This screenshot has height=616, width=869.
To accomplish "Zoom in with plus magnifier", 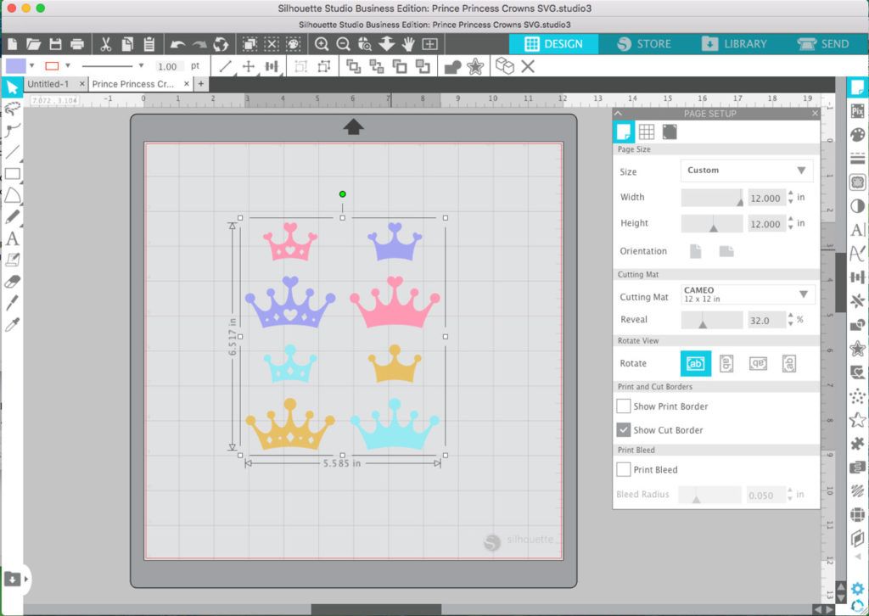I will (x=322, y=44).
